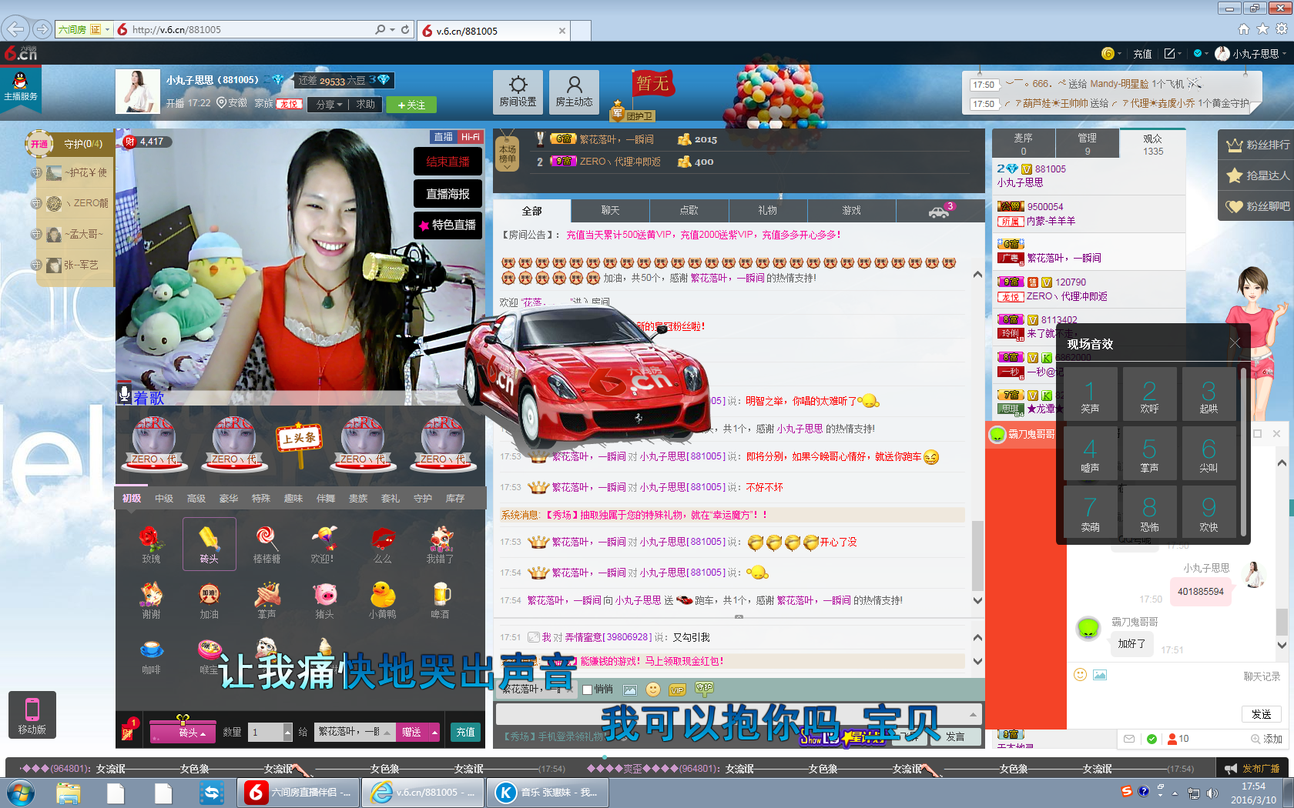The width and height of the screenshot is (1294, 808).
Task: Click the 发言 speak button
Action: coord(955,736)
